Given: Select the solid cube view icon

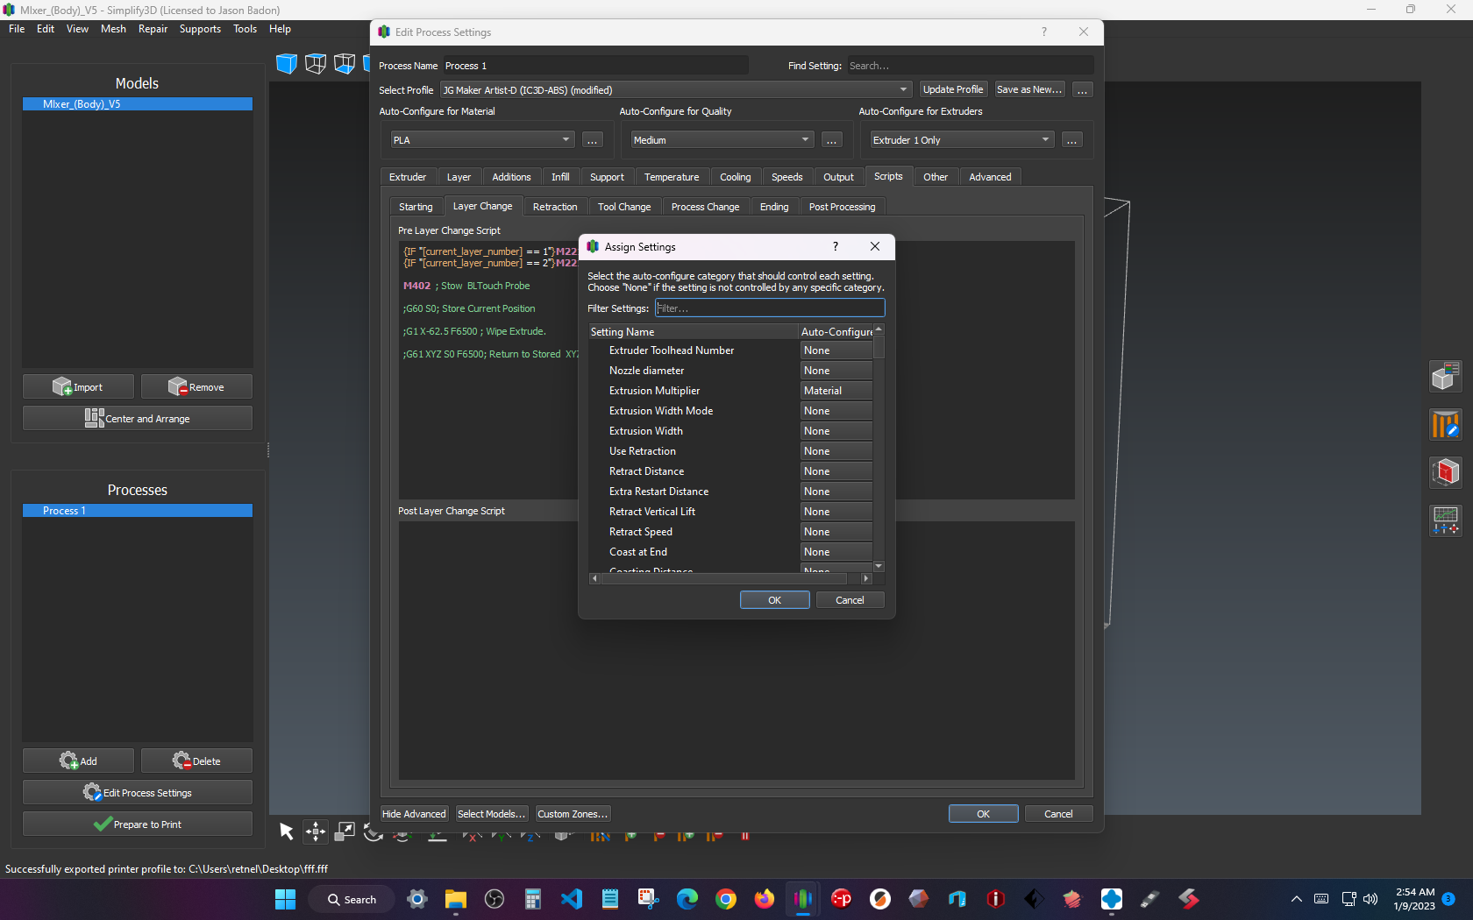Looking at the screenshot, I should [x=287, y=64].
